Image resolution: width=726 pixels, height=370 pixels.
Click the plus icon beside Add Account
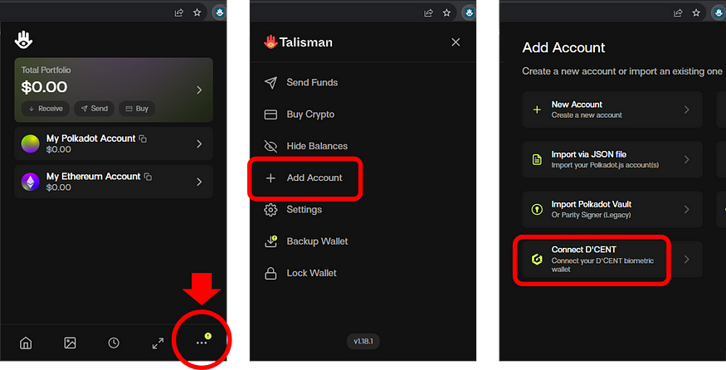pos(270,178)
